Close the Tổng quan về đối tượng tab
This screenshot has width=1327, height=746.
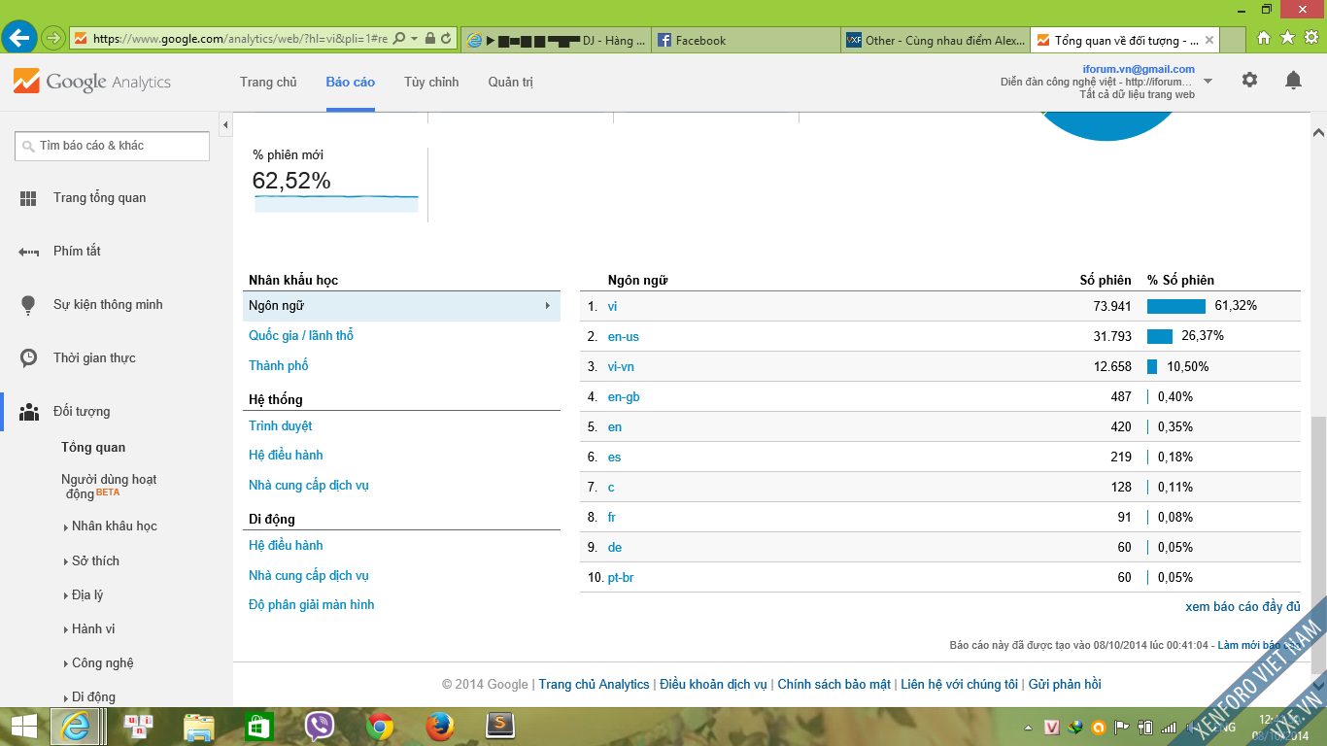point(1209,40)
